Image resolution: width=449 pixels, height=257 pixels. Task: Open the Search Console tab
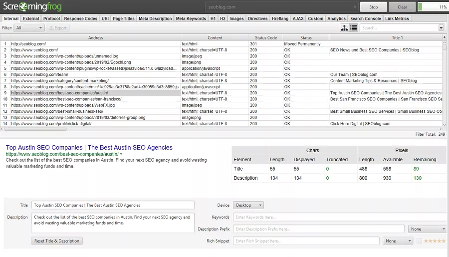[365, 18]
